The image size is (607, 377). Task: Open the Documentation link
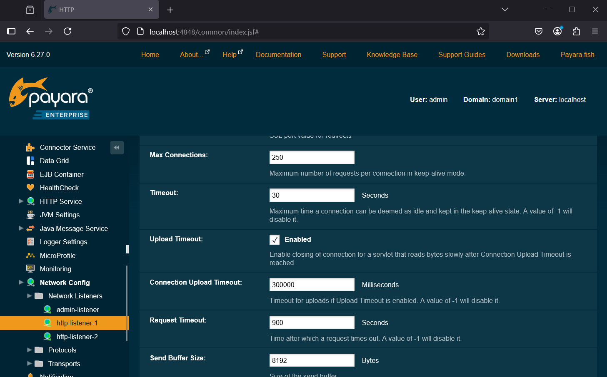point(278,55)
